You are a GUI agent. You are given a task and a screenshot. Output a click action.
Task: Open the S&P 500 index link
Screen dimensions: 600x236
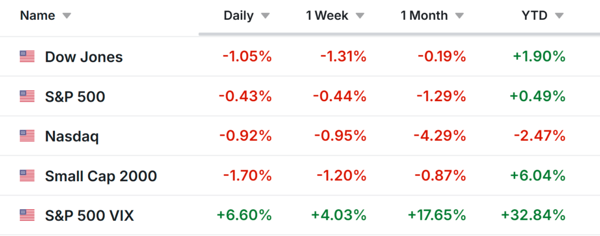[75, 96]
